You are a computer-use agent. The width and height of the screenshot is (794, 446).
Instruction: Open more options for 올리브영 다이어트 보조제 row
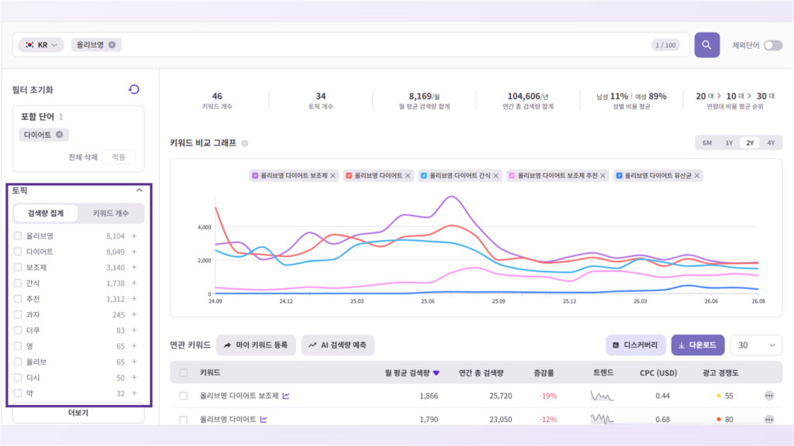[769, 396]
